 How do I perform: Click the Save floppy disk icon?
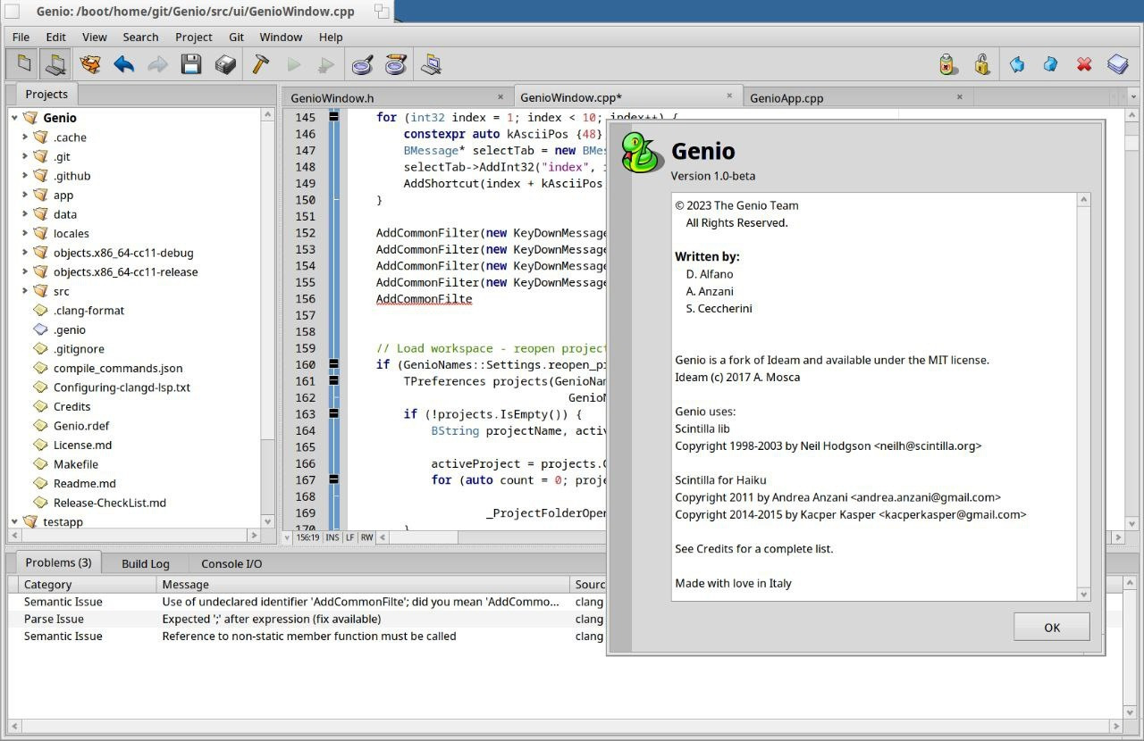click(191, 64)
